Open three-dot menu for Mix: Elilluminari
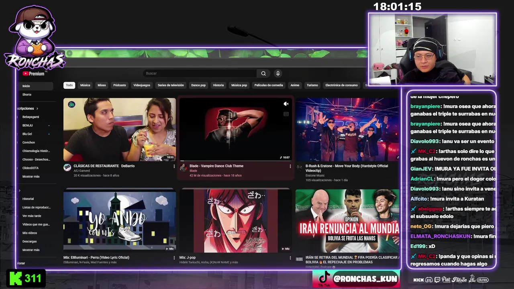 (174, 258)
